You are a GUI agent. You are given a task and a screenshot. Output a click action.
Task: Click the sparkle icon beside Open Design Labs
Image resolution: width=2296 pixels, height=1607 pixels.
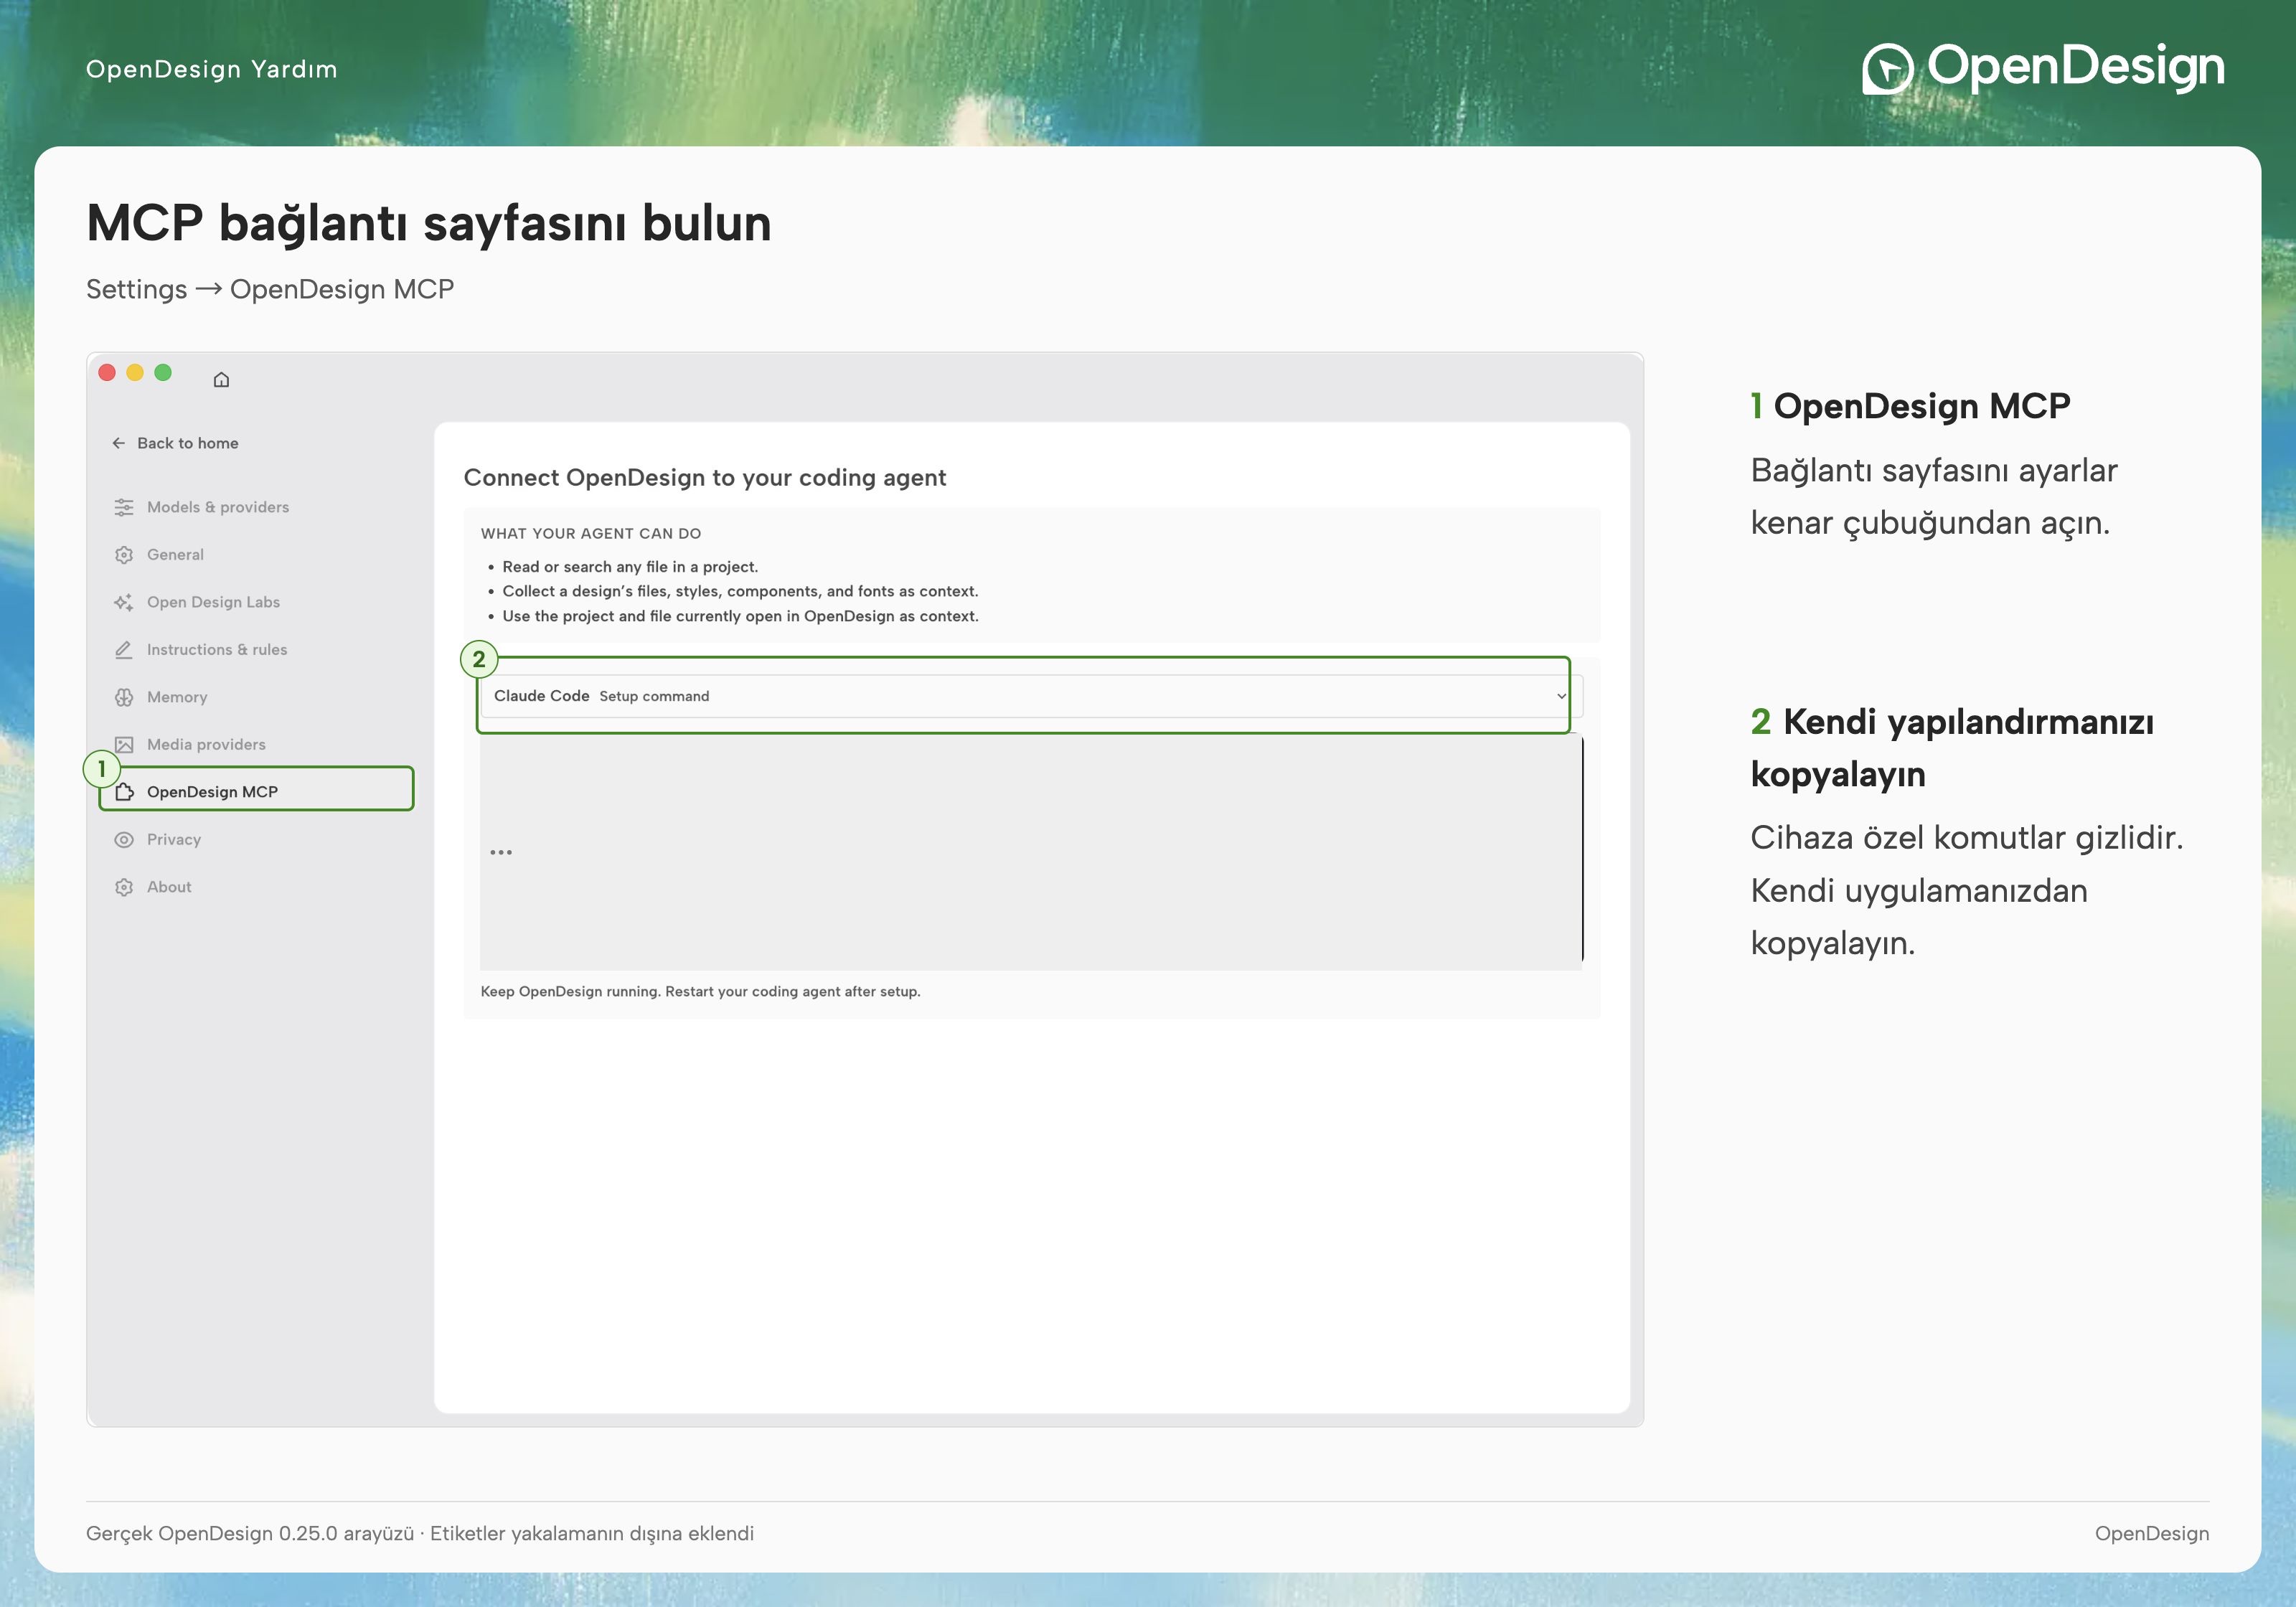pos(124,602)
